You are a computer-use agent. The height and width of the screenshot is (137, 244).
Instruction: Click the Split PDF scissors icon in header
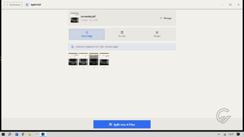tap(27, 5)
